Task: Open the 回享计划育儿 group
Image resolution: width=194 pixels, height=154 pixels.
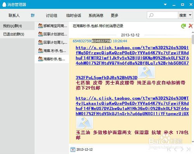Action: (52, 42)
